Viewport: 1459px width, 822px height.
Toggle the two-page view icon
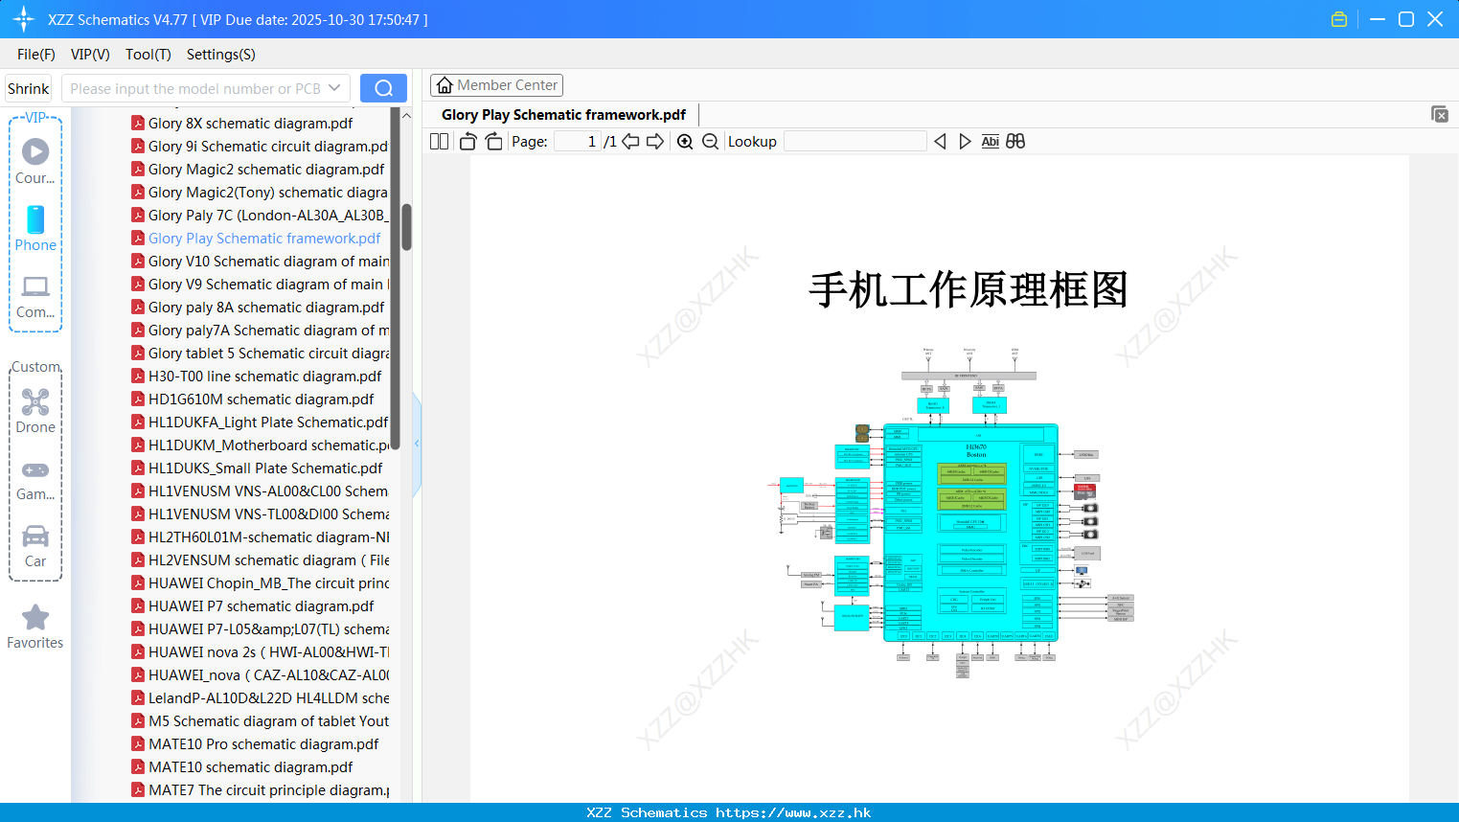[x=440, y=142]
